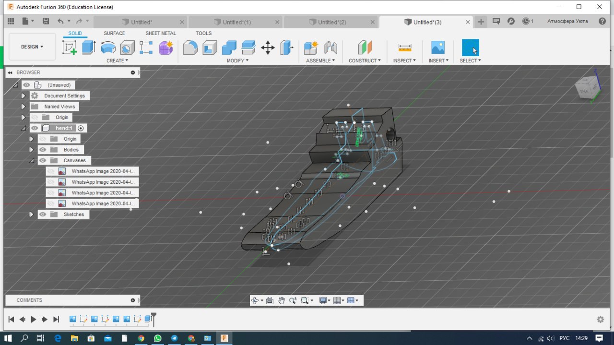Click the ASSEMBLE menu label
This screenshot has height=345, width=614.
click(x=320, y=61)
